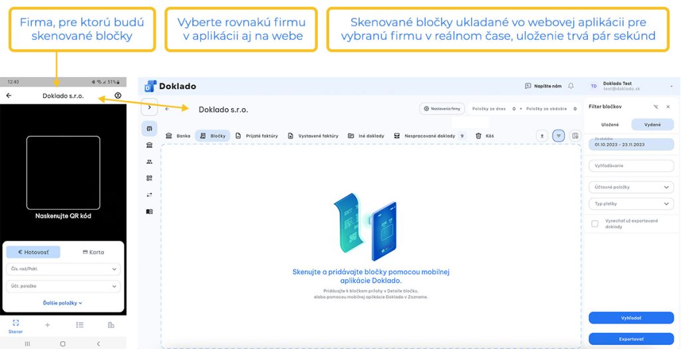Select Karta payment in the mobile app
The image size is (681, 349).
click(93, 252)
